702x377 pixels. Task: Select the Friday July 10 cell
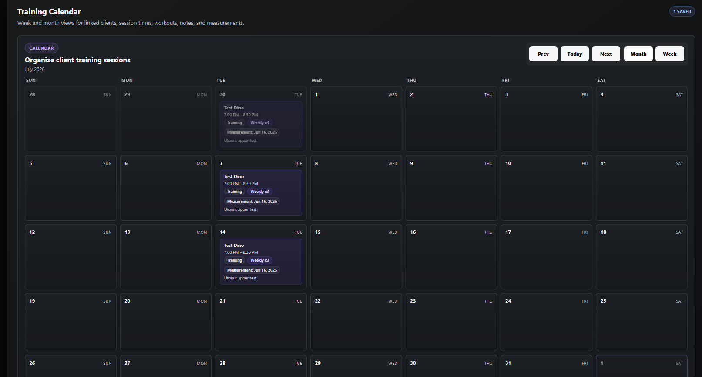pyautogui.click(x=547, y=188)
